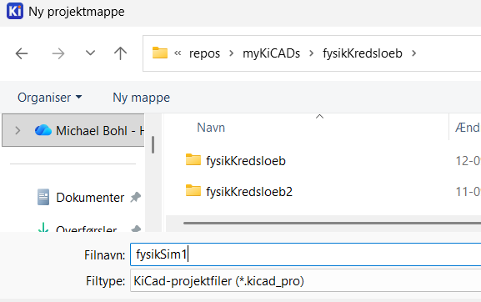
Task: Click the horizontal scrollbar of file list
Action: point(332,223)
